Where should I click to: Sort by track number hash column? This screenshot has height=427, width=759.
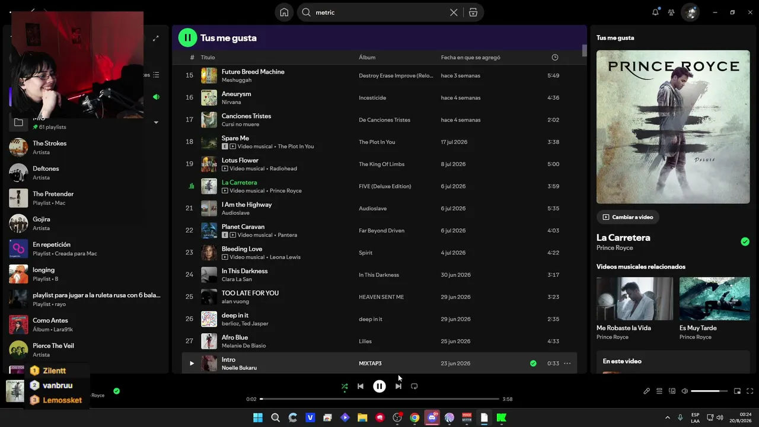[192, 58]
